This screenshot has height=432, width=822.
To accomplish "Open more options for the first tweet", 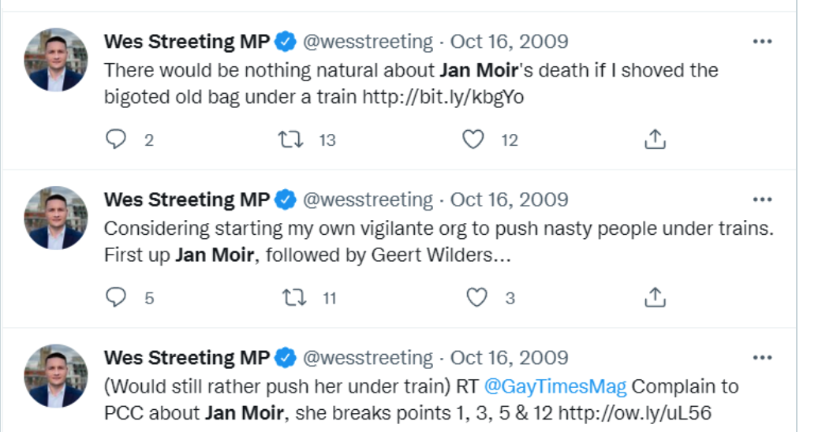I will [761, 42].
